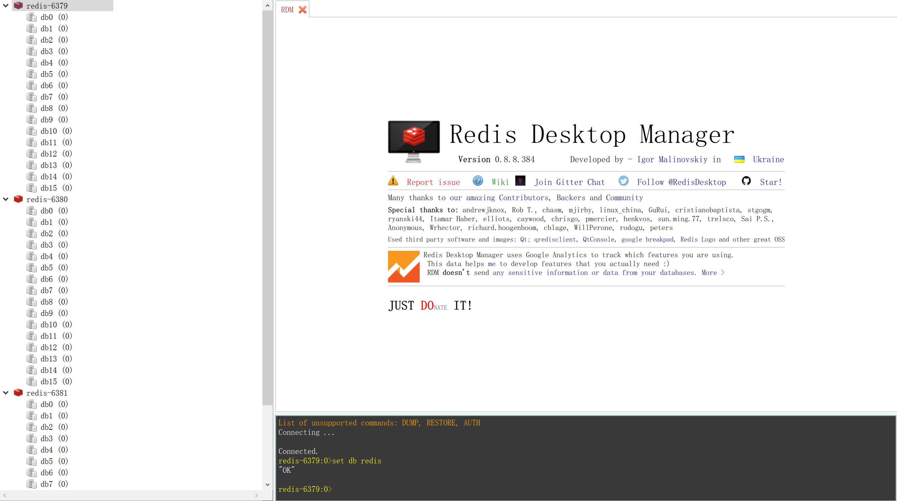The height and width of the screenshot is (501, 897).
Task: Click the db0 database icon under redis-6381
Action: pyautogui.click(x=32, y=404)
